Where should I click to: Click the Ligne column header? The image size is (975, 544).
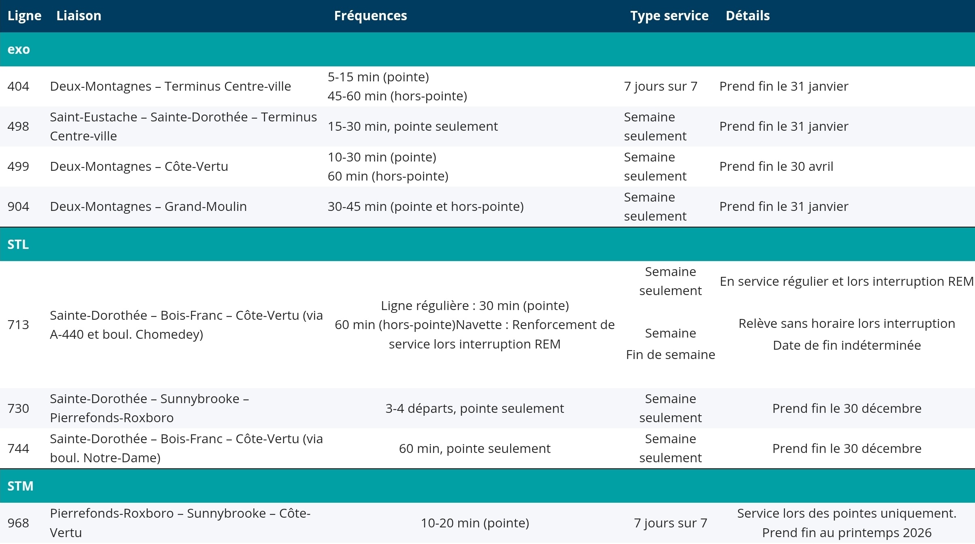tap(24, 16)
